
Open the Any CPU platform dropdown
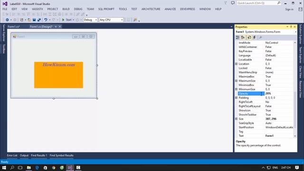point(111,20)
